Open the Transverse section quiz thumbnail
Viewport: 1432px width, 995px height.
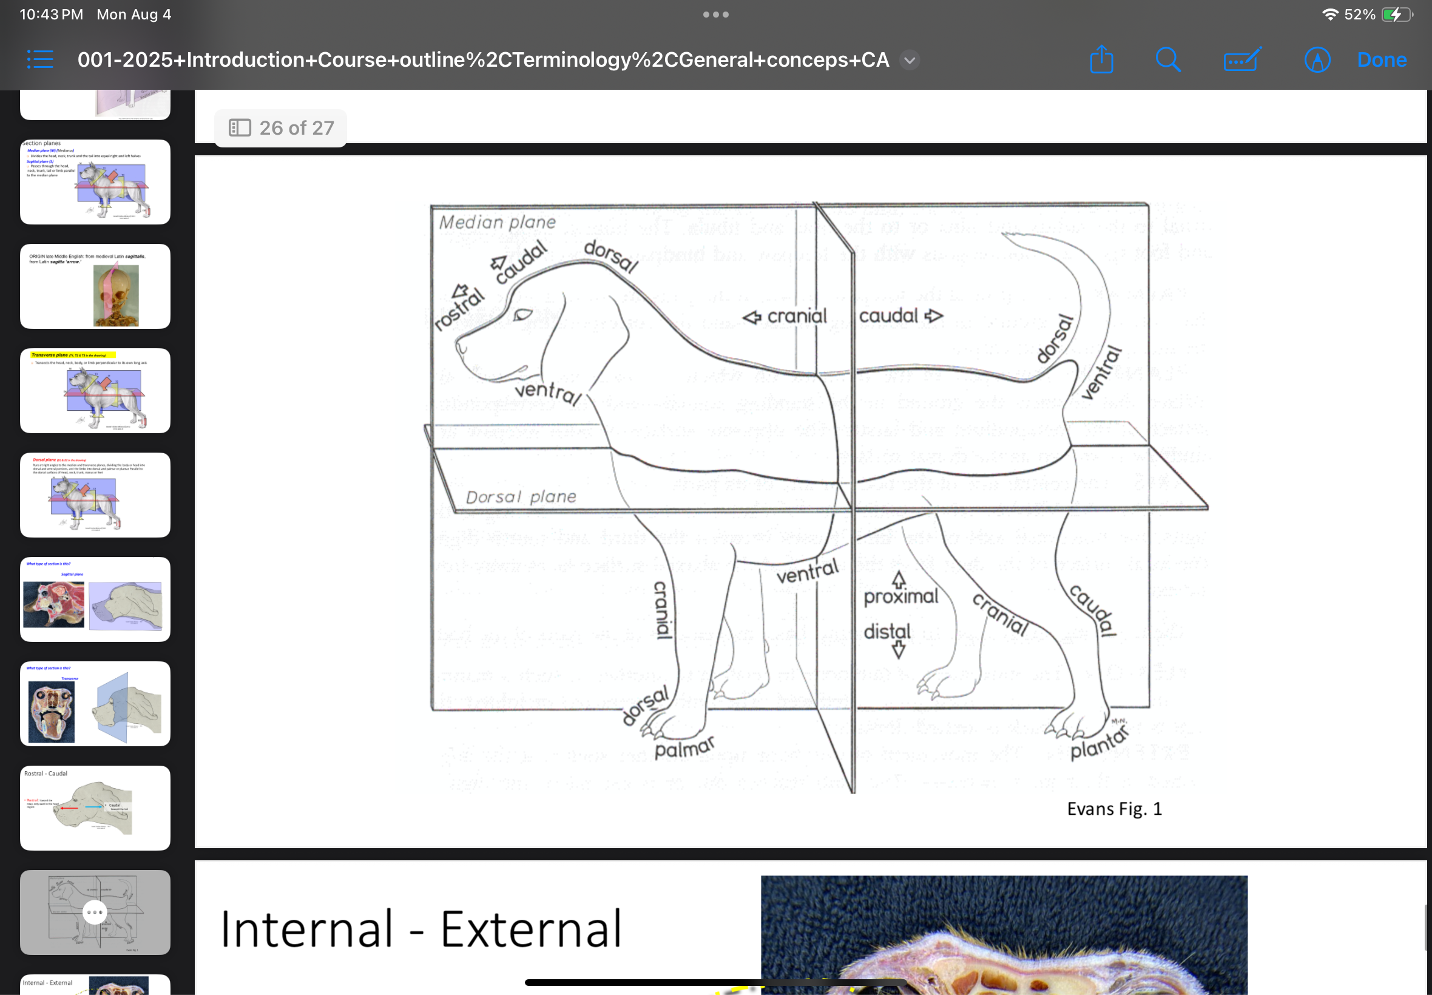95,703
